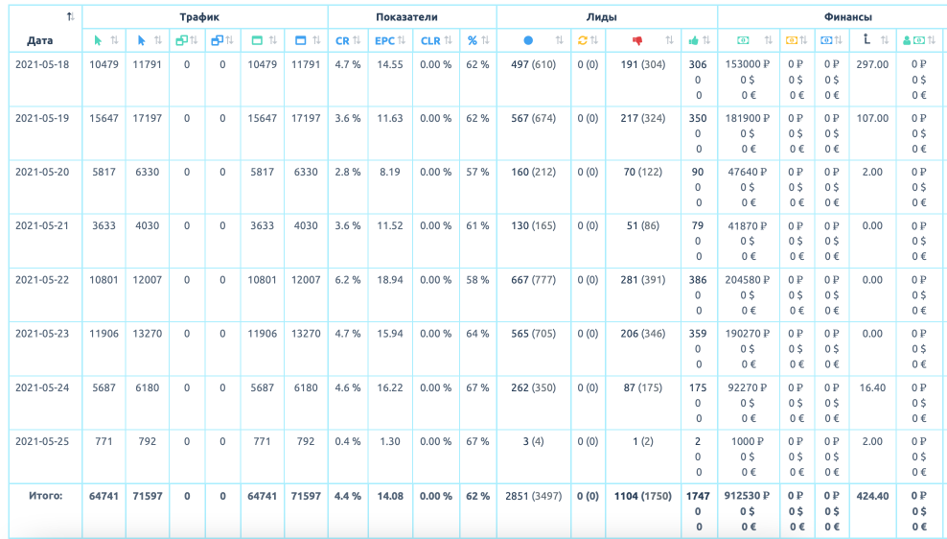
Task: Click the CLR column header label
Action: 430,41
